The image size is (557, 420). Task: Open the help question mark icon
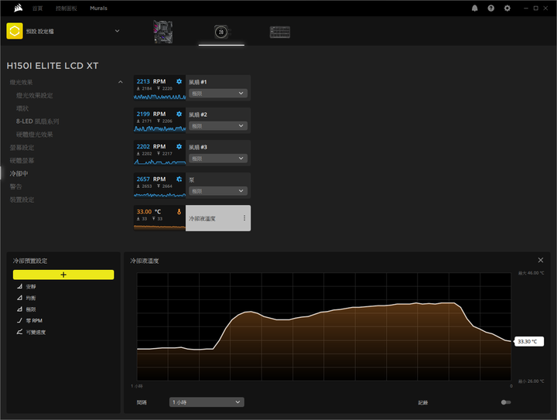[x=491, y=9]
